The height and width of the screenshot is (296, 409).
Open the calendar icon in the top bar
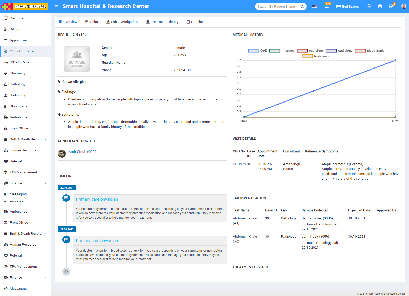380,6
